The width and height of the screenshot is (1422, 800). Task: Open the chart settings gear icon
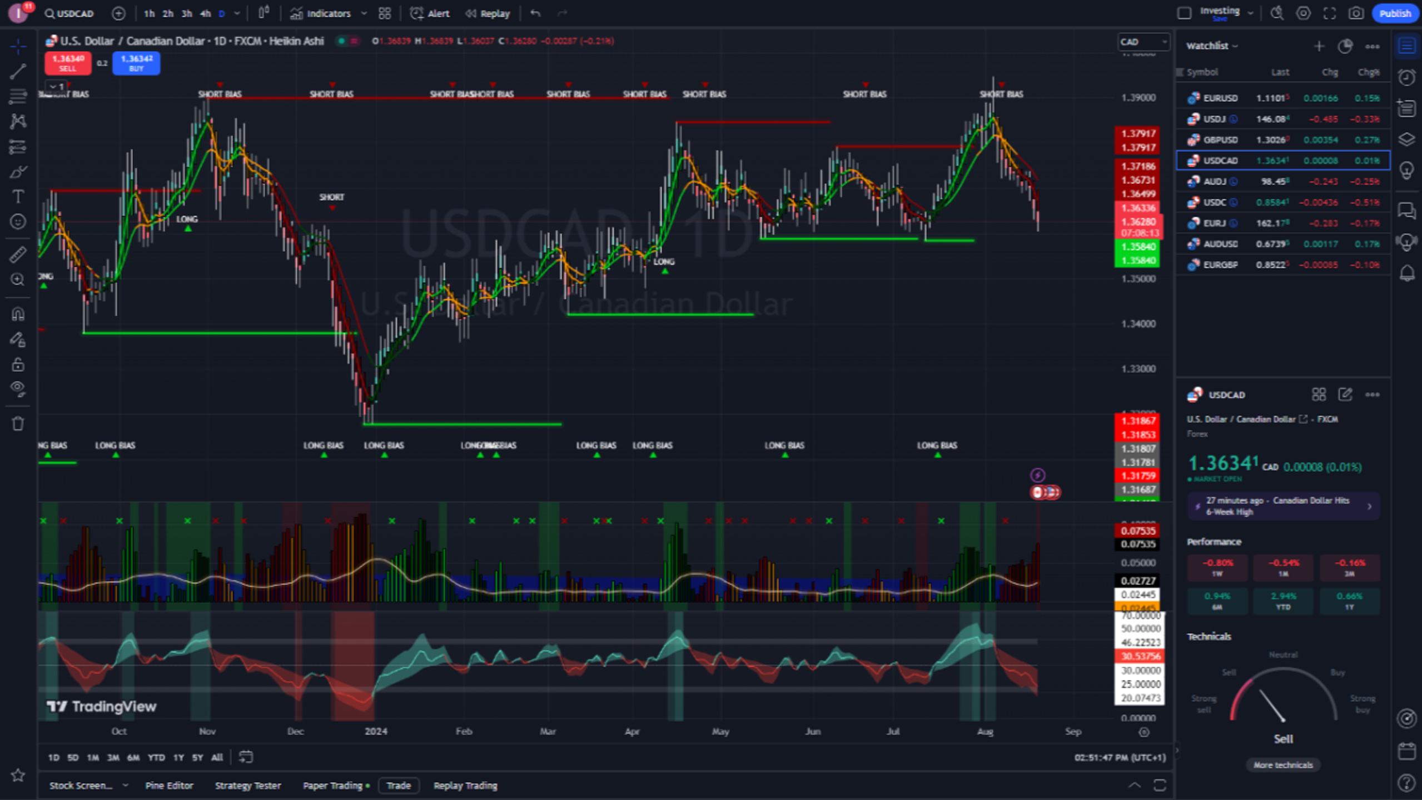coord(1303,13)
